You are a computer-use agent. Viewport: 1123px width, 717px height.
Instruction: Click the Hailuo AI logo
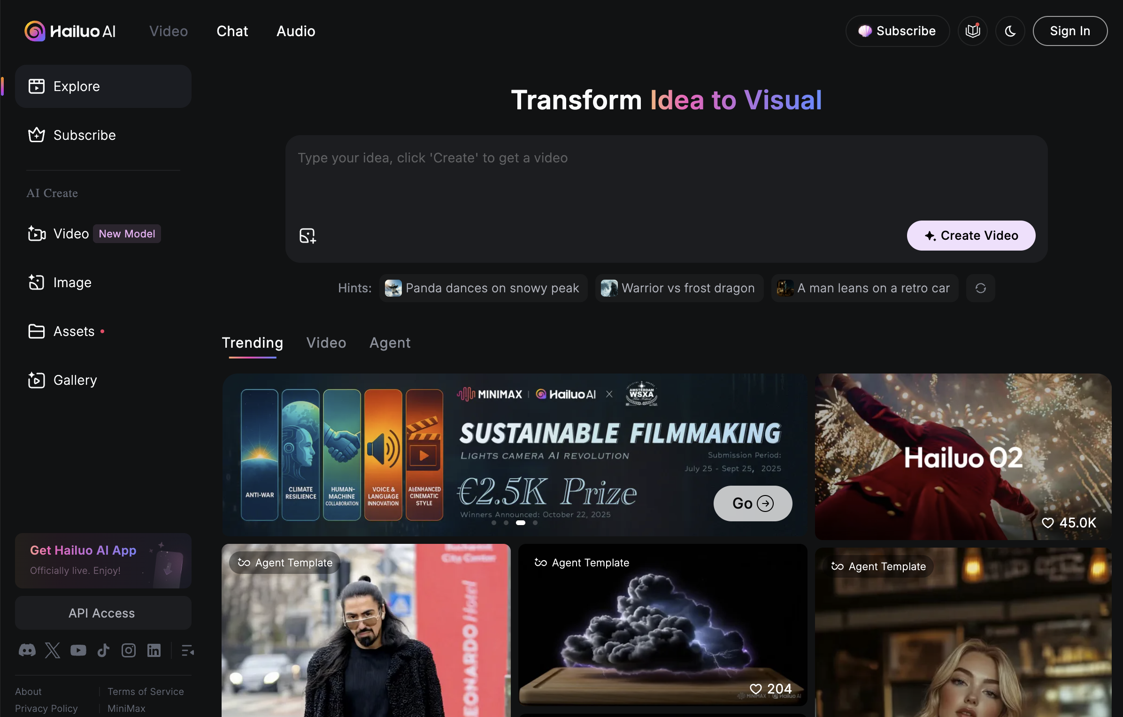pos(70,31)
